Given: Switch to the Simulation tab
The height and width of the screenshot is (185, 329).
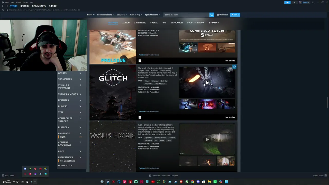Looking at the screenshot, I should [x=177, y=23].
